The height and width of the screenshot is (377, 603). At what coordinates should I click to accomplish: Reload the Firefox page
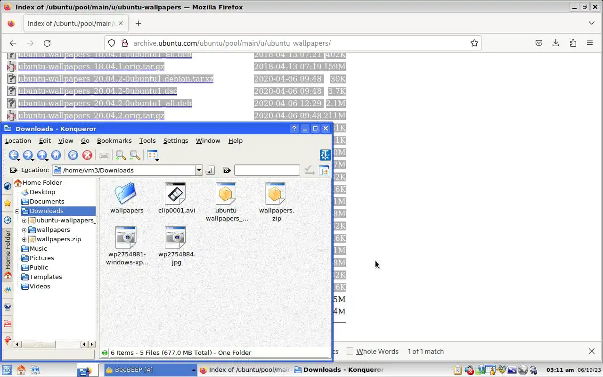click(x=47, y=43)
